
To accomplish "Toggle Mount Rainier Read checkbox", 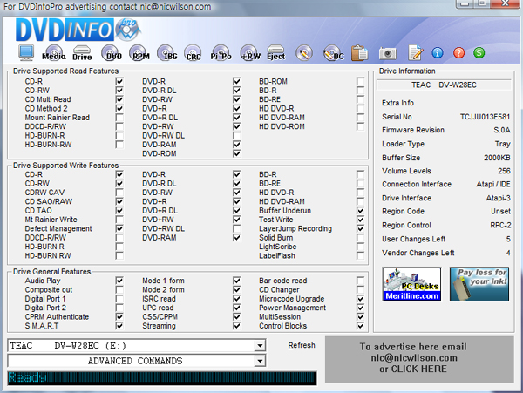I will pyautogui.click(x=119, y=118).
